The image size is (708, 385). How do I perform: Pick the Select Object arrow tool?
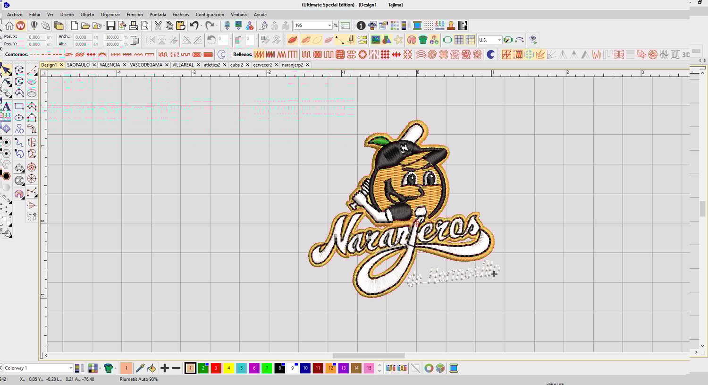coord(6,71)
